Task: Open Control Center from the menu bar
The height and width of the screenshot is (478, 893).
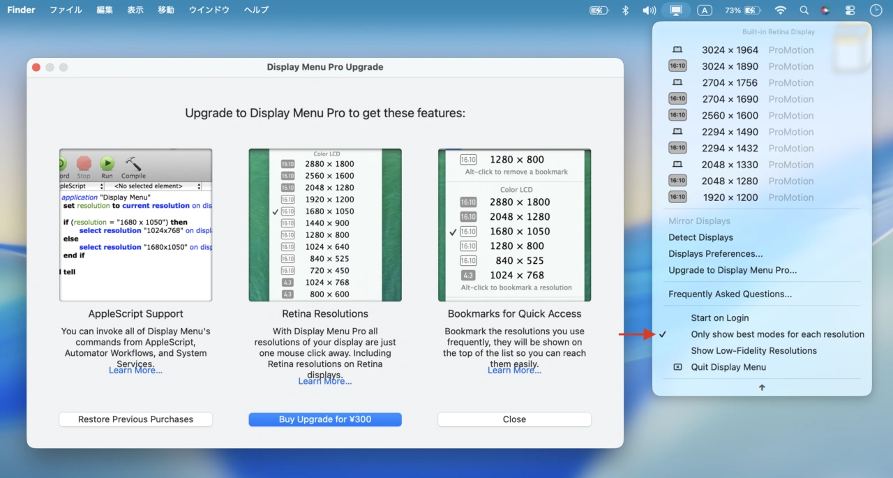Action: point(850,10)
